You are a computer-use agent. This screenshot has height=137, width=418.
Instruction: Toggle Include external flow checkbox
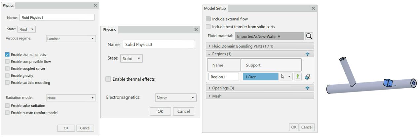tap(208, 19)
